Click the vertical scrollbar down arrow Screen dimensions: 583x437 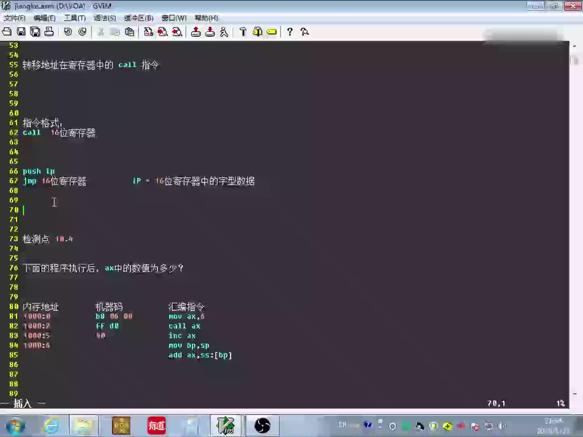[x=574, y=394]
